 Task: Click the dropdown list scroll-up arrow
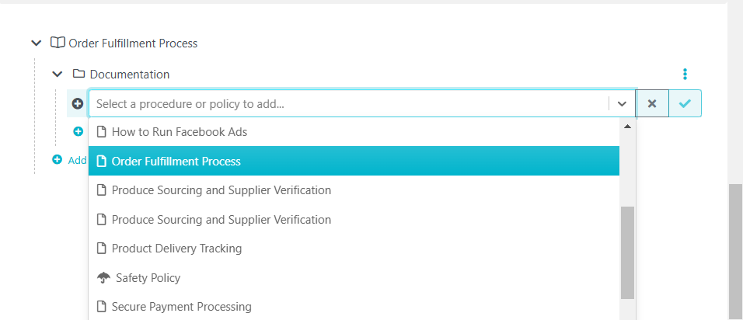point(627,127)
